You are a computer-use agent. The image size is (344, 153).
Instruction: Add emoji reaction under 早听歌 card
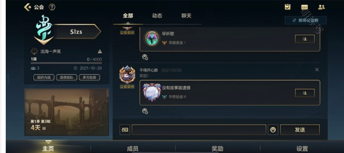(x=145, y=57)
